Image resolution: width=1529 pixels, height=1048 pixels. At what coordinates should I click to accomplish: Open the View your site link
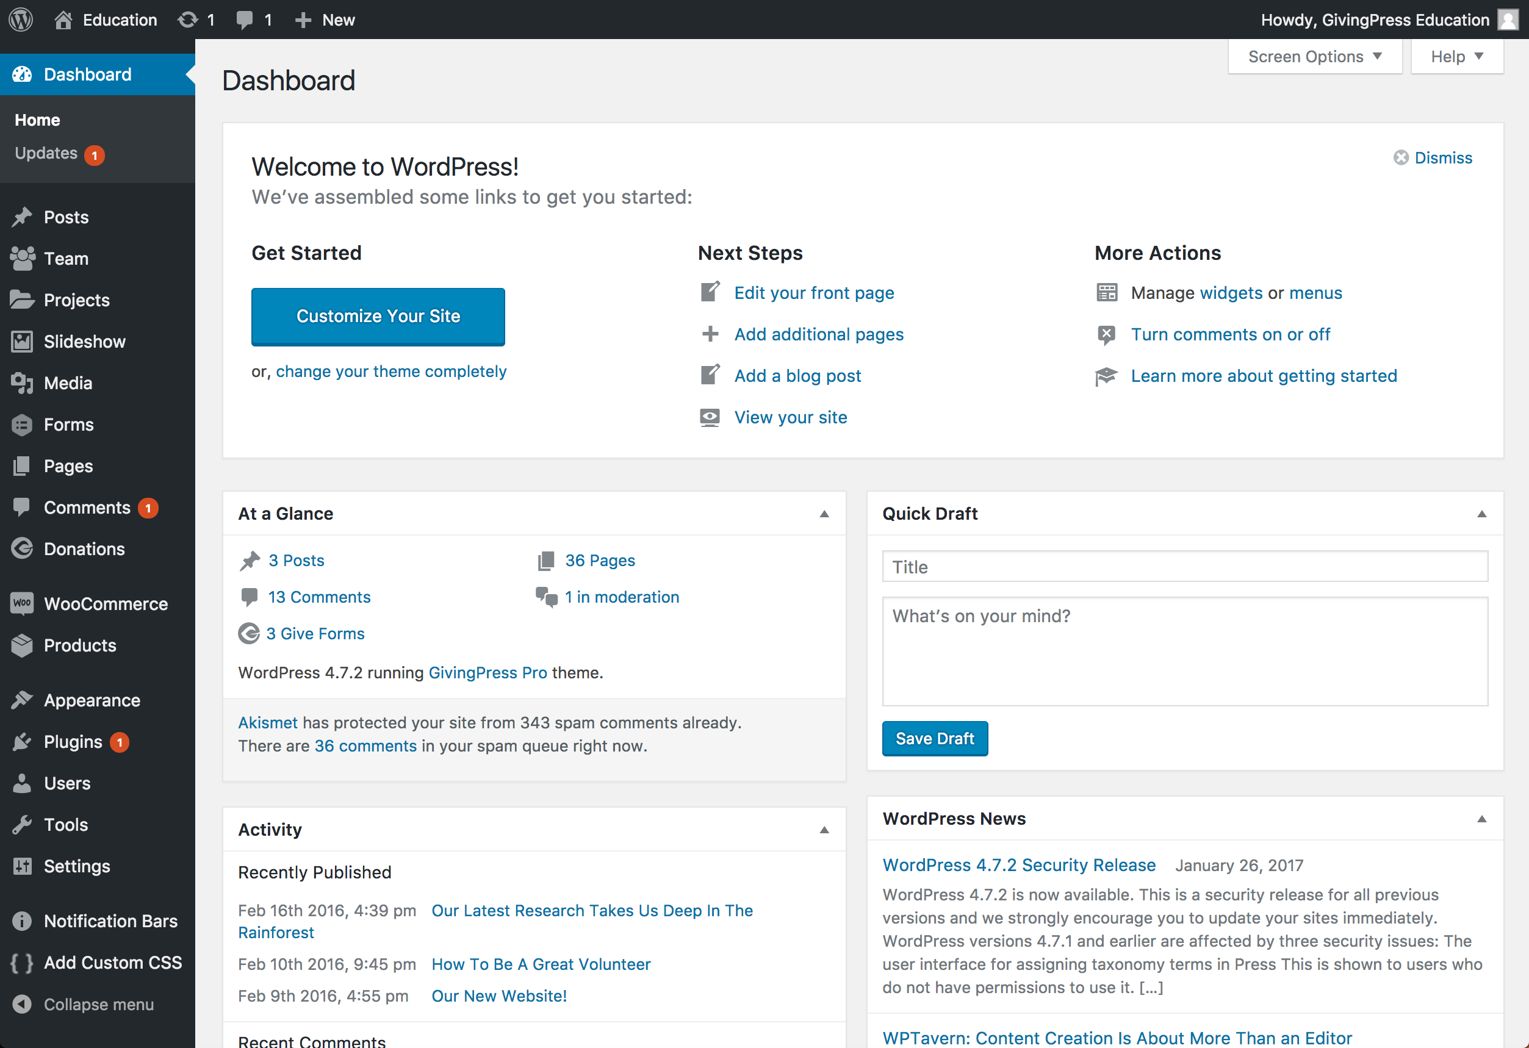pyautogui.click(x=790, y=417)
